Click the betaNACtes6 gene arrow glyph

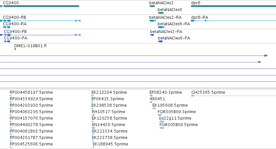(161, 13)
